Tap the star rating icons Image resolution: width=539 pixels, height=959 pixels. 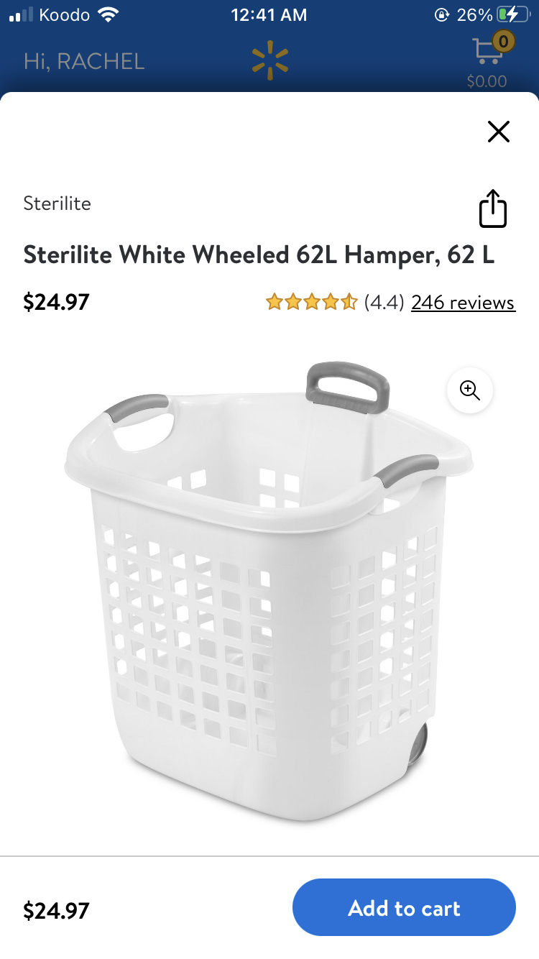tap(311, 303)
